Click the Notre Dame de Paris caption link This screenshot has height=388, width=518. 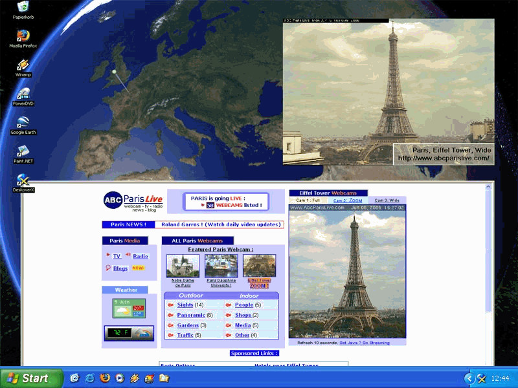183,283
